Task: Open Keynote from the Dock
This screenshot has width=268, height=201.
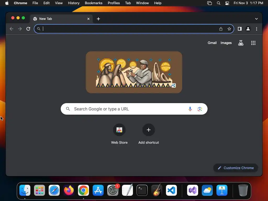Action: (222, 190)
